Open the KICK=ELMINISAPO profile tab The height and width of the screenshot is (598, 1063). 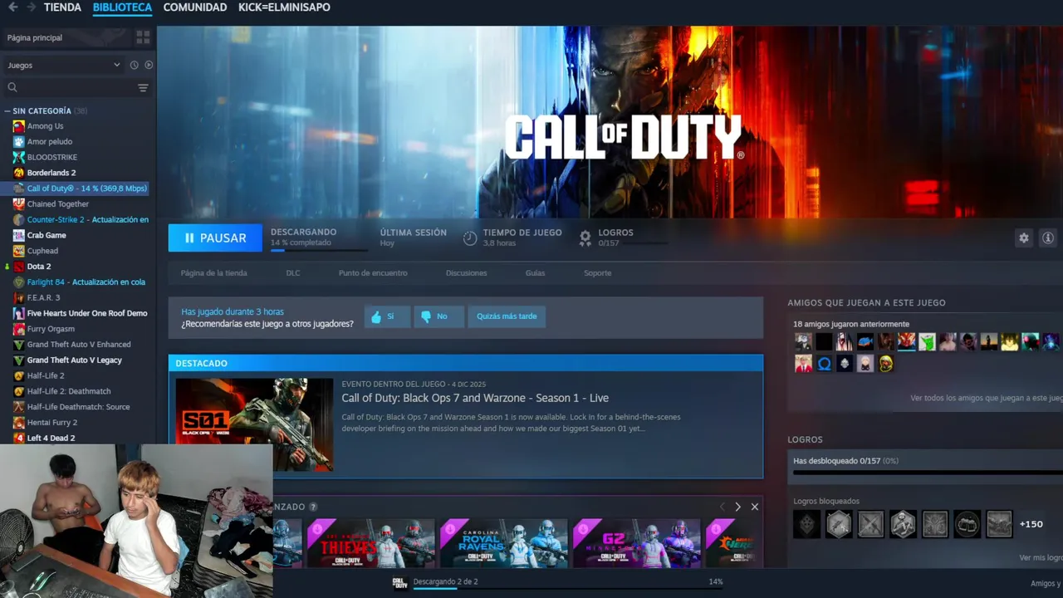tap(284, 7)
